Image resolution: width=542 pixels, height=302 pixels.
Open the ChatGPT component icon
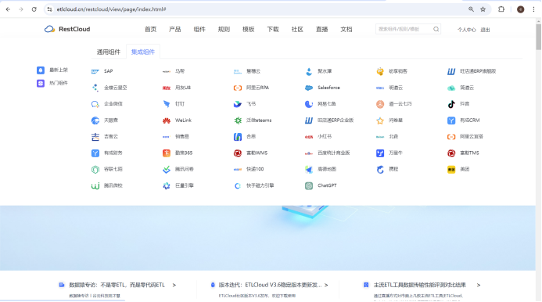[x=309, y=185]
